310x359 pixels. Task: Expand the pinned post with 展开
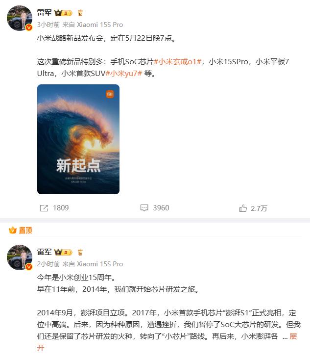[x=293, y=336]
